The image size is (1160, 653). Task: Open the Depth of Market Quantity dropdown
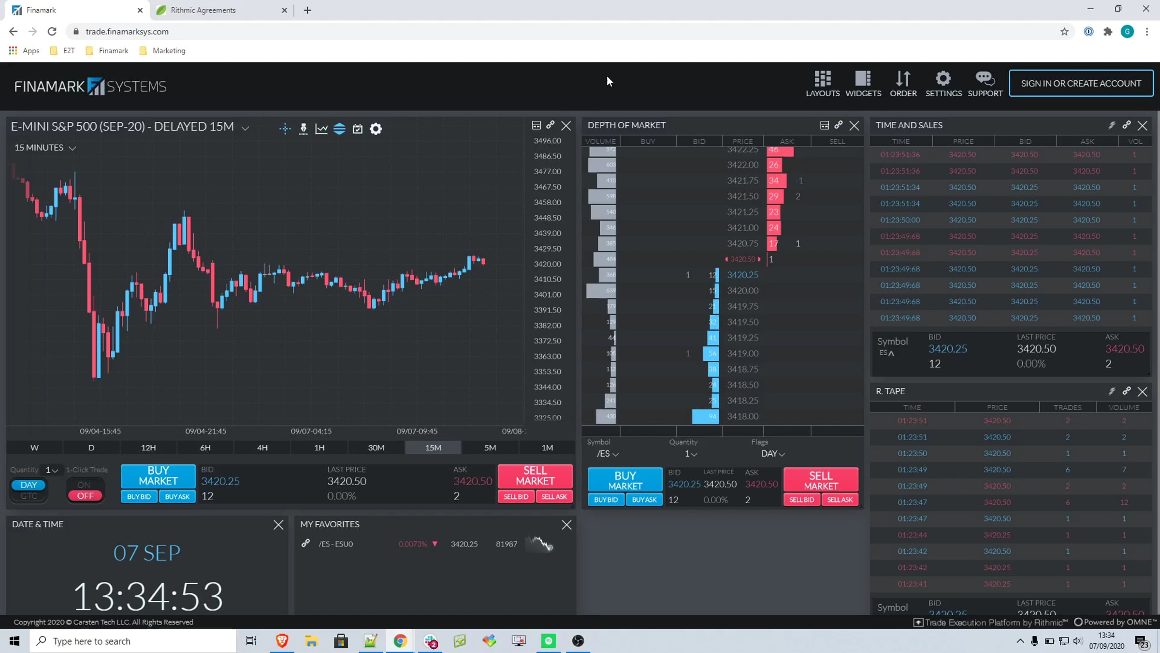(x=691, y=454)
